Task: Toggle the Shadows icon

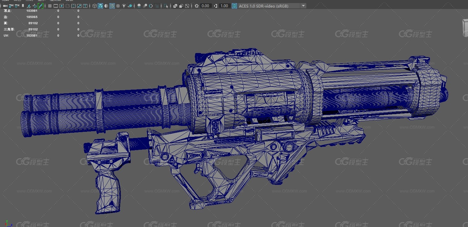Action: pos(130,6)
